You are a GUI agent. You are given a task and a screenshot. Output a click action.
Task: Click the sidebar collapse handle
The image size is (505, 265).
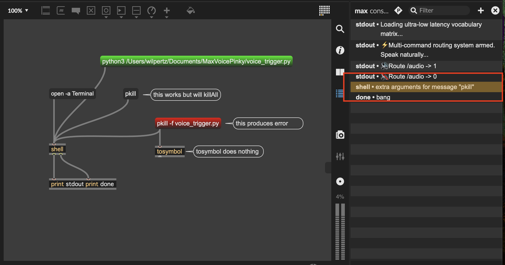pyautogui.click(x=328, y=168)
